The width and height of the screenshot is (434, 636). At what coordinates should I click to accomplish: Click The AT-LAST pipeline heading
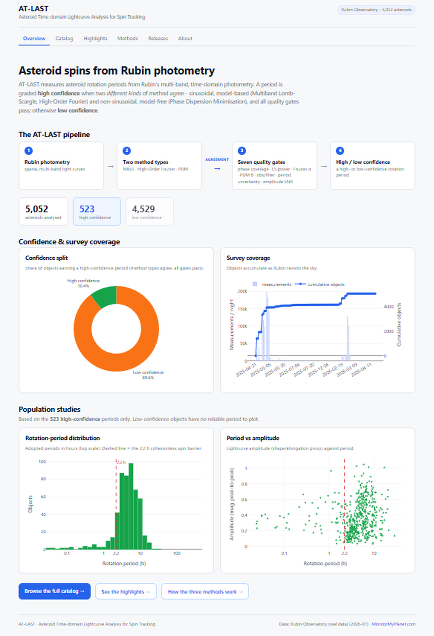pos(54,134)
